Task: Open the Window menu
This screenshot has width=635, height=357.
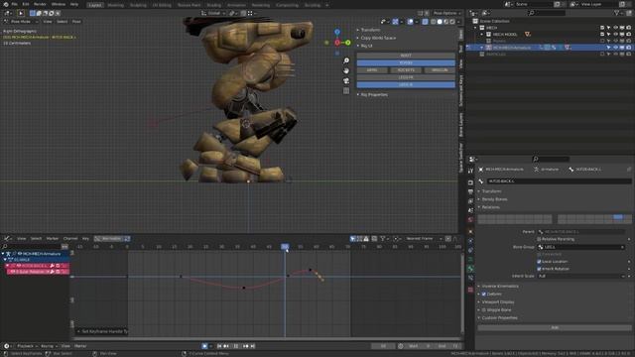Action: pos(59,4)
